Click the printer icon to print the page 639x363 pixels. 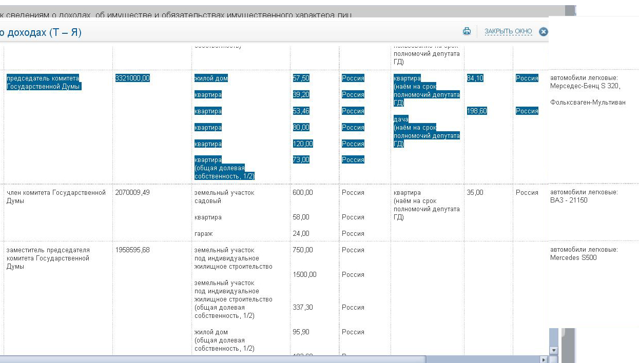(467, 31)
